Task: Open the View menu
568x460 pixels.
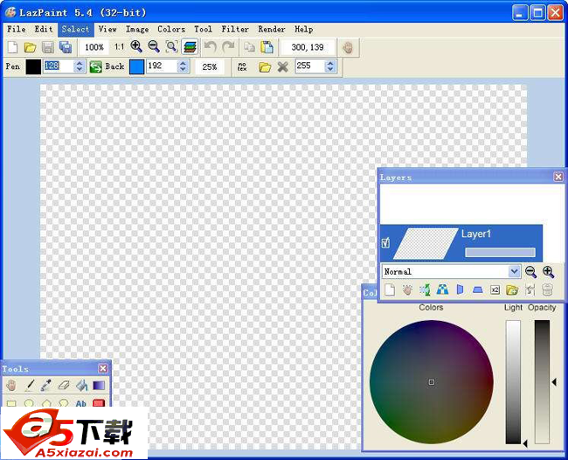Action: (x=107, y=30)
